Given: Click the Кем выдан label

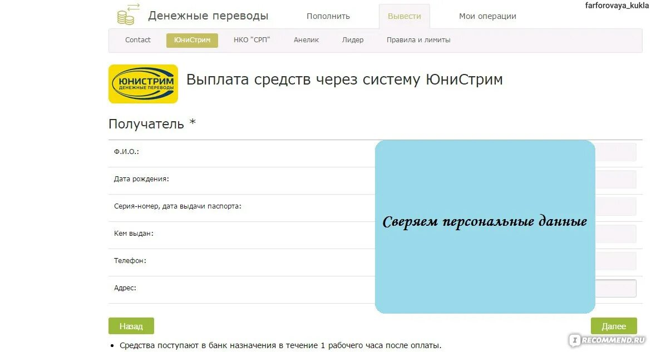Looking at the screenshot, I should 134,234.
